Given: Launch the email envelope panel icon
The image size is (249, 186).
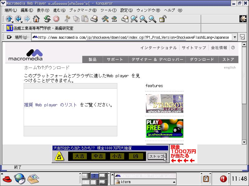Looking at the screenshot, I should (33, 179).
